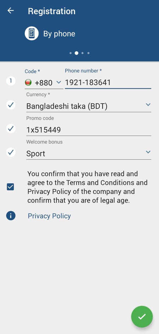Screen dimensions: 159x334
Task: Click the checkmark icon beside Promo code
Action: (x=11, y=128)
